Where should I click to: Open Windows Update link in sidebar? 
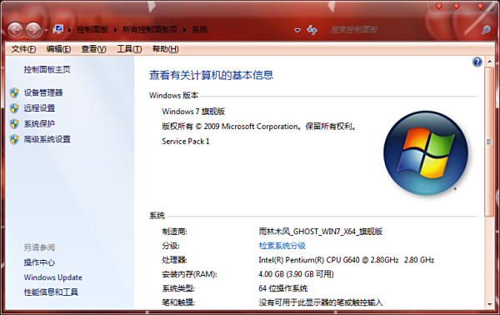click(53, 277)
